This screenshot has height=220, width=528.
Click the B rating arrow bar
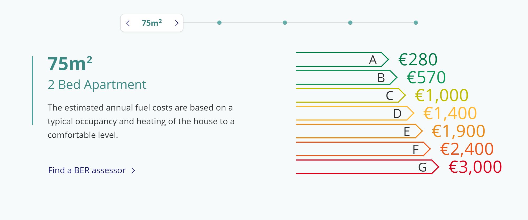pyautogui.click(x=347, y=77)
